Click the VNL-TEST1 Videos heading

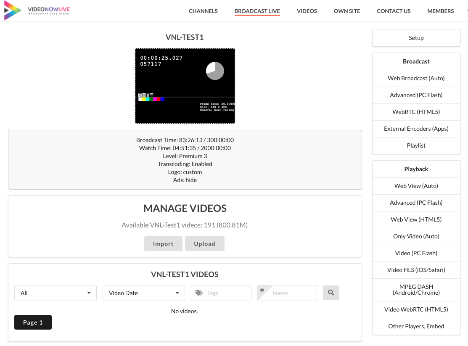185,275
